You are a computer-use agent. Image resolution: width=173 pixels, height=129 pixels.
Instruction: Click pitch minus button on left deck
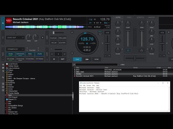click(106, 56)
